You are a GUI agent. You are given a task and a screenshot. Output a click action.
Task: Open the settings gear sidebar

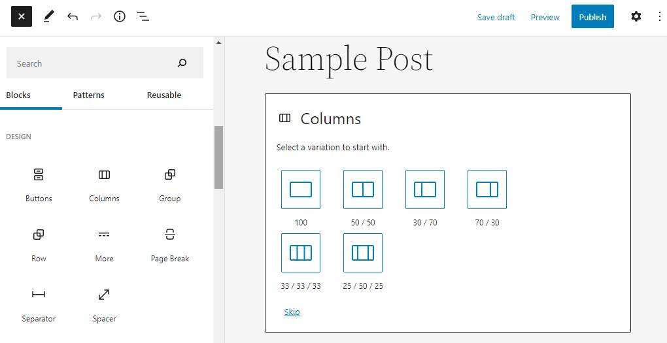coord(636,17)
